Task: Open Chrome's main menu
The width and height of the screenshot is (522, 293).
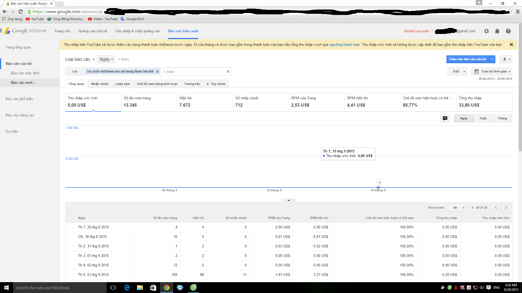Action: click(518, 11)
